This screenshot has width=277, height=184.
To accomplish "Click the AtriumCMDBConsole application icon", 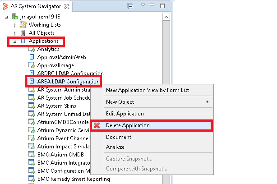I will tap(32, 122).
